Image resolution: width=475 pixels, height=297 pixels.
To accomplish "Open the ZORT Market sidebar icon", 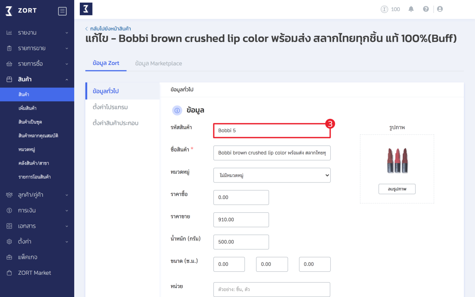I will tap(9, 273).
